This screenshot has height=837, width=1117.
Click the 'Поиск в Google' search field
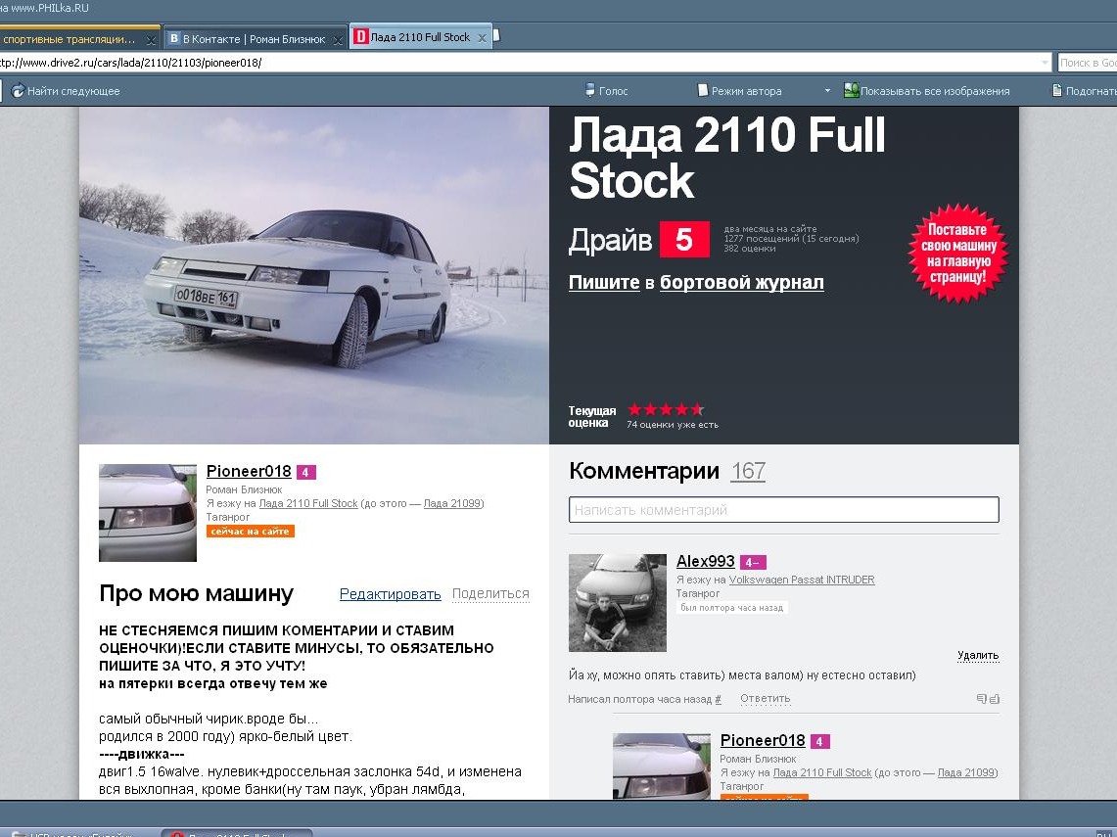(1087, 63)
